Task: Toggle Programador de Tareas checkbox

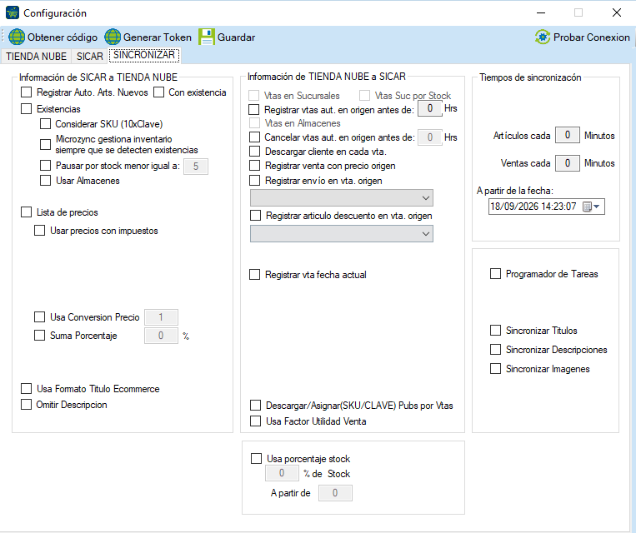Action: (x=495, y=274)
